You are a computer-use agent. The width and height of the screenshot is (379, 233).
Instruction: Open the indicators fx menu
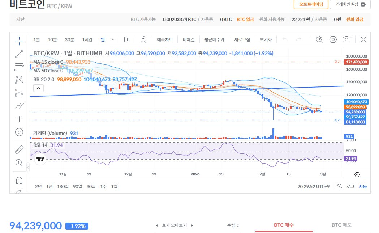(143, 39)
